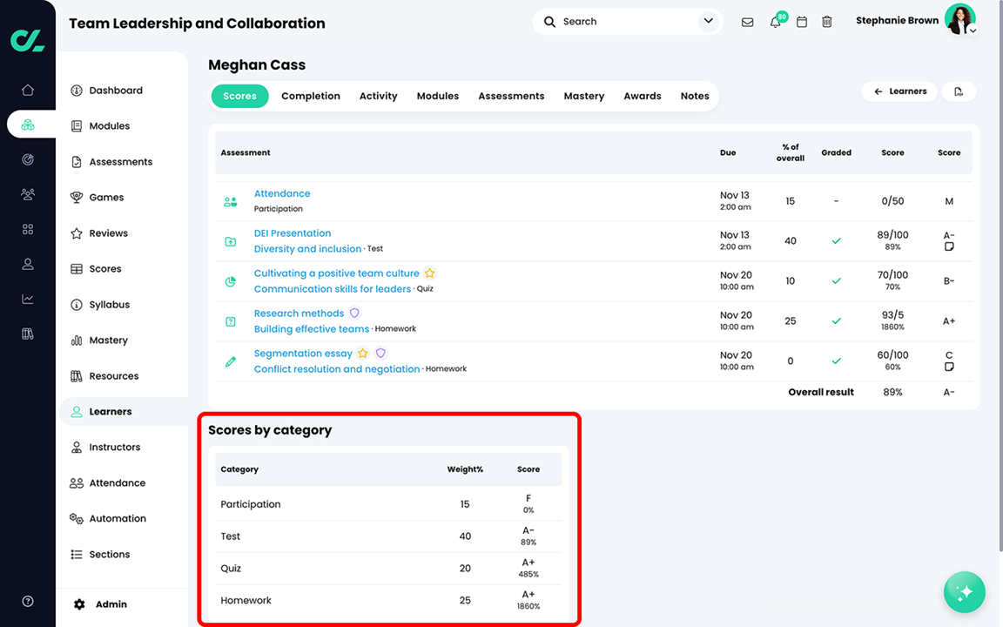Open the goals target icon in left rail
Screen dimensions: 1003x627
point(28,159)
